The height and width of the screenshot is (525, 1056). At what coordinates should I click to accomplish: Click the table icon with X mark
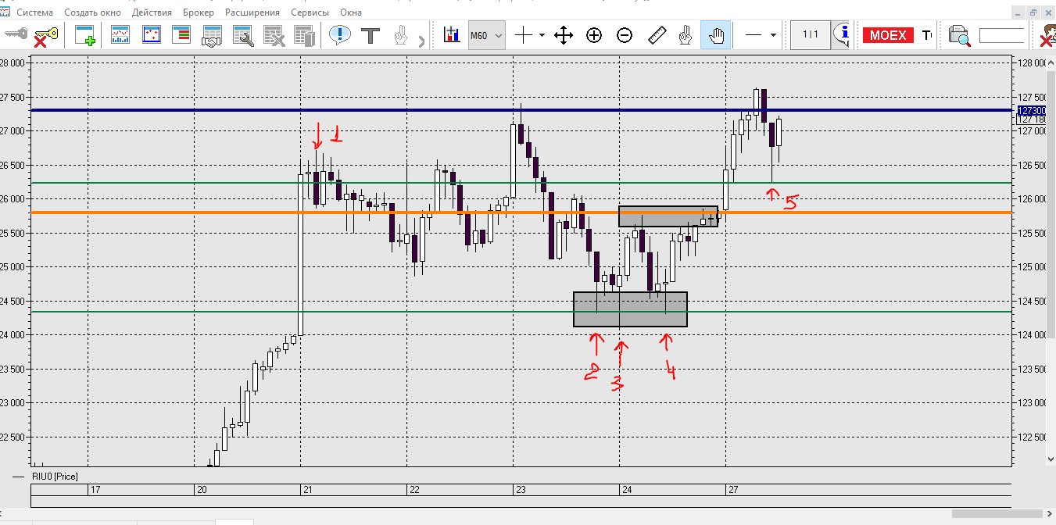point(273,35)
